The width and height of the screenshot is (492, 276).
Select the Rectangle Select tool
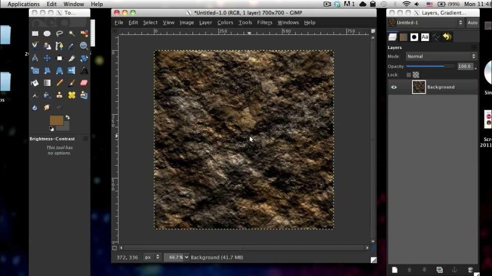35,33
